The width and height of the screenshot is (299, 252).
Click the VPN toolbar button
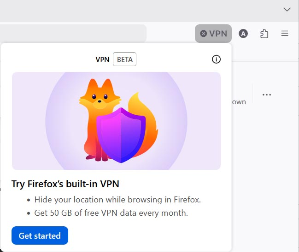point(213,34)
